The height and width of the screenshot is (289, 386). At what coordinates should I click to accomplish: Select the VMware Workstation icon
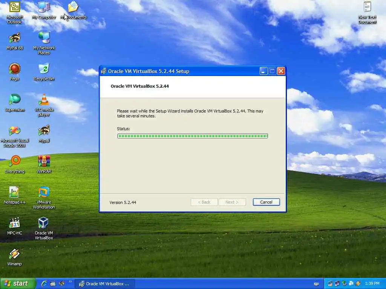tap(44, 198)
